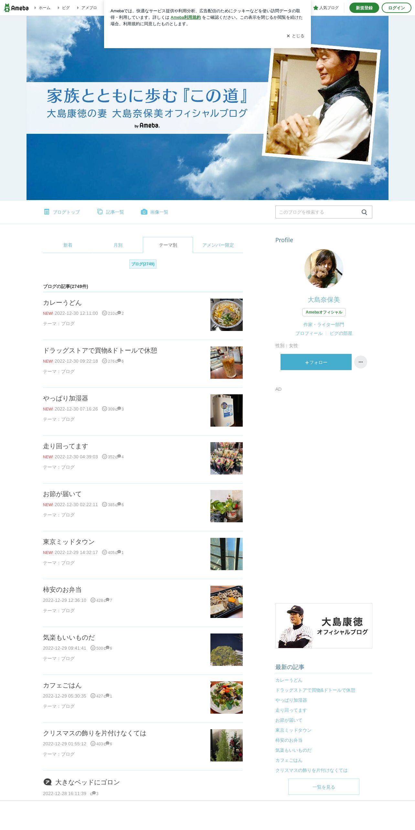415x830 pixels.
Task: Click the +フォロー button
Action: tap(316, 362)
